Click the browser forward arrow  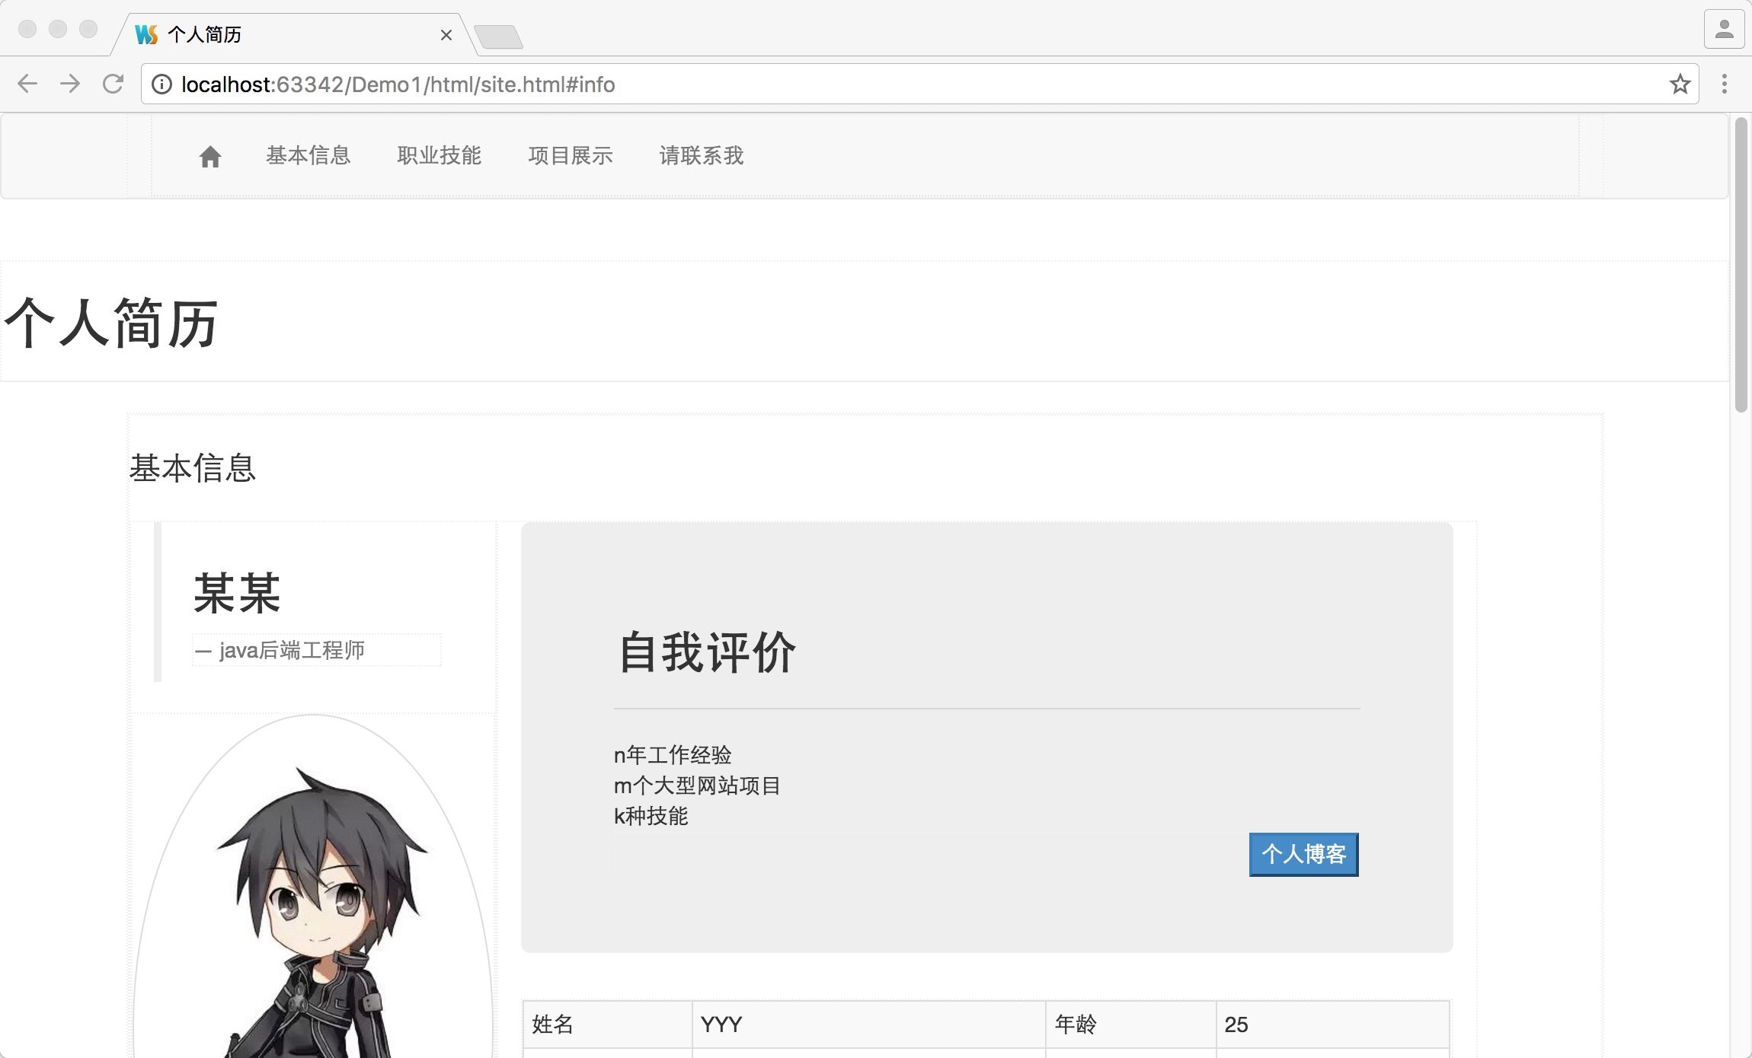(70, 84)
